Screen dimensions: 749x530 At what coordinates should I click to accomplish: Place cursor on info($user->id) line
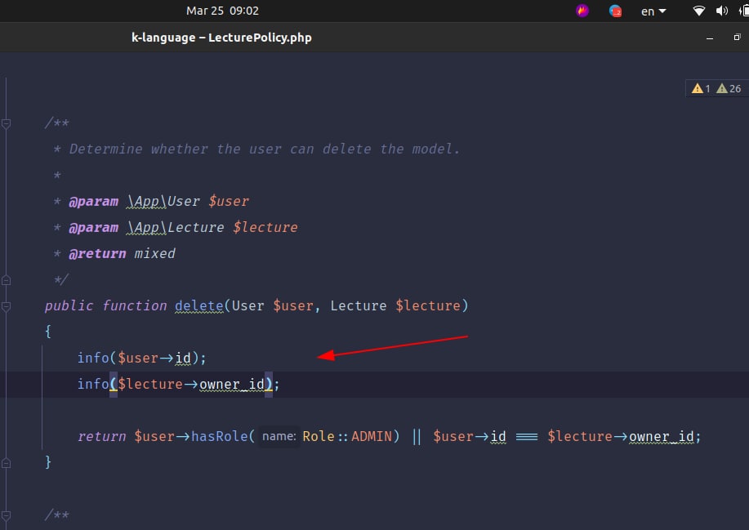click(x=142, y=359)
